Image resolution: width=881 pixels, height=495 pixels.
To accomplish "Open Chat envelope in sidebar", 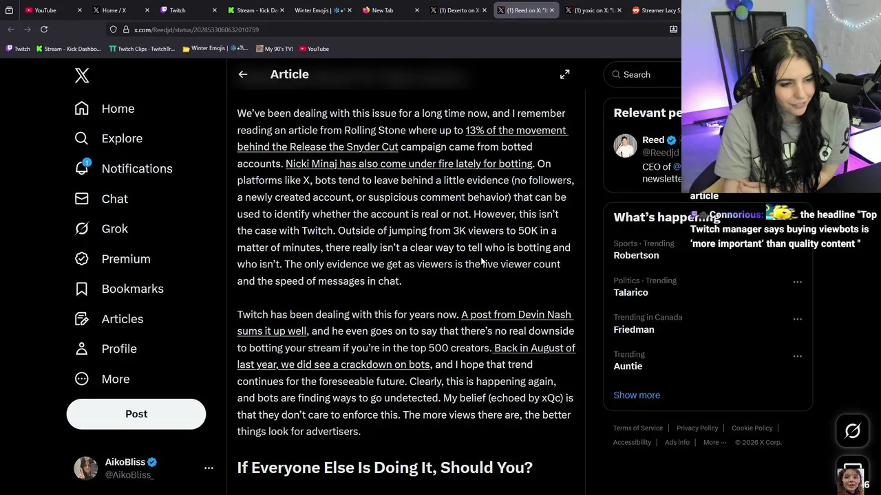I will (81, 199).
